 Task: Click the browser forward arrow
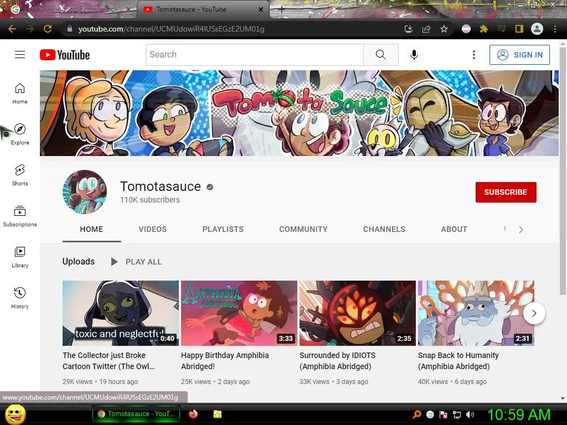click(x=30, y=29)
